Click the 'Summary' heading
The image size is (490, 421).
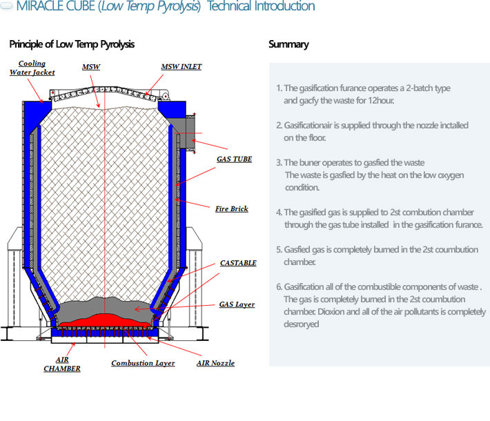click(288, 44)
